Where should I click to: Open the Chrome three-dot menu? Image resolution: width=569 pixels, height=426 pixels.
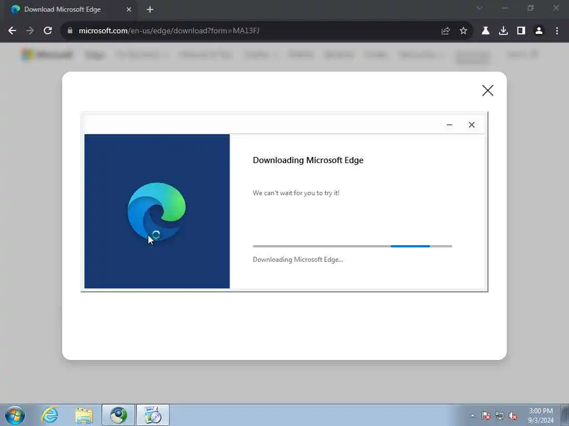coord(557,31)
